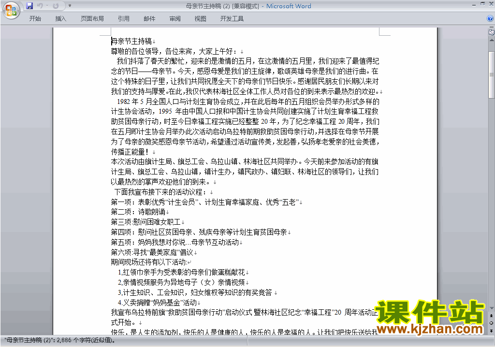
Task: Click the line 2,亲情视频服务为异地母子
Action: [182, 283]
